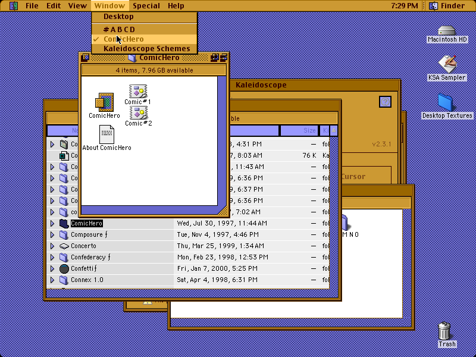The image size is (476, 357).
Task: Click the date 'Thu, Mar 25, 1999, 1:34 AM'
Action: [220, 246]
